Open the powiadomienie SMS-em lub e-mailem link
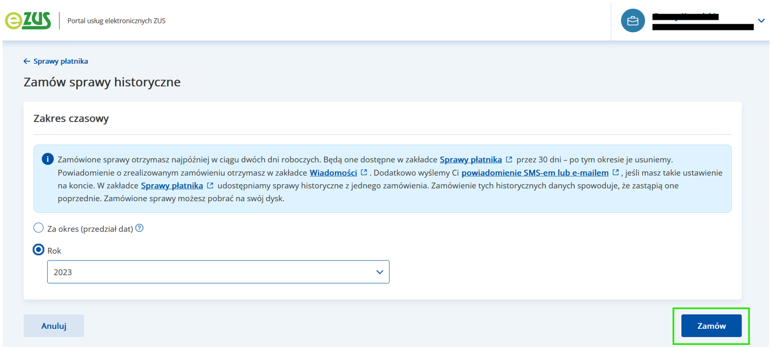The height and width of the screenshot is (348, 772). (x=535, y=172)
